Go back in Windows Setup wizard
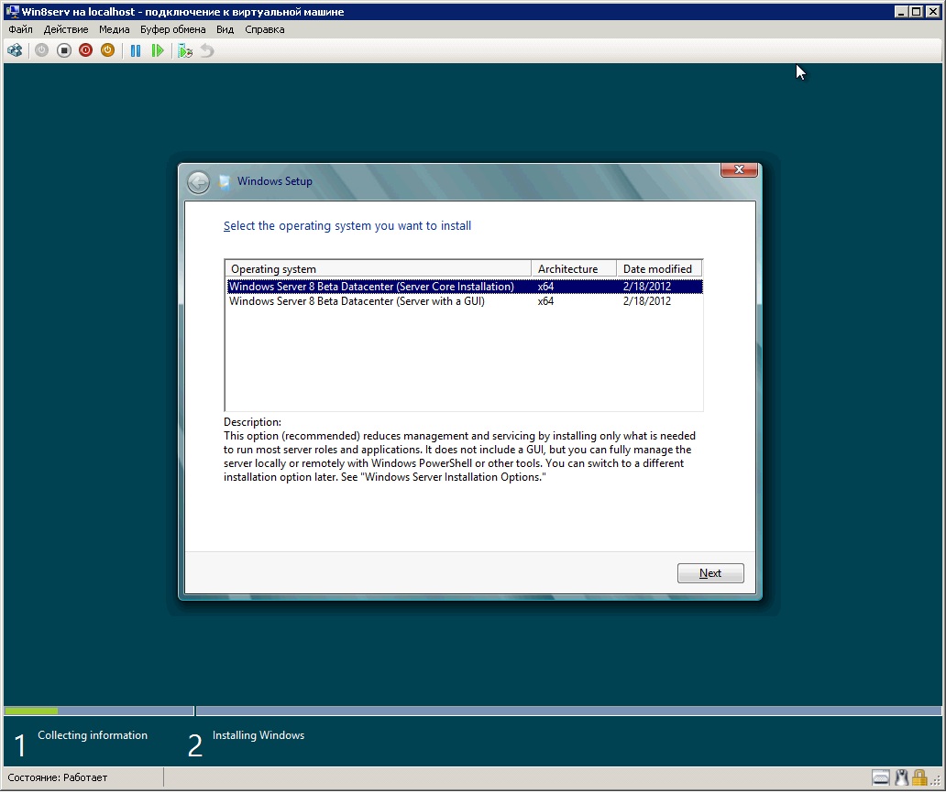 [x=198, y=181]
